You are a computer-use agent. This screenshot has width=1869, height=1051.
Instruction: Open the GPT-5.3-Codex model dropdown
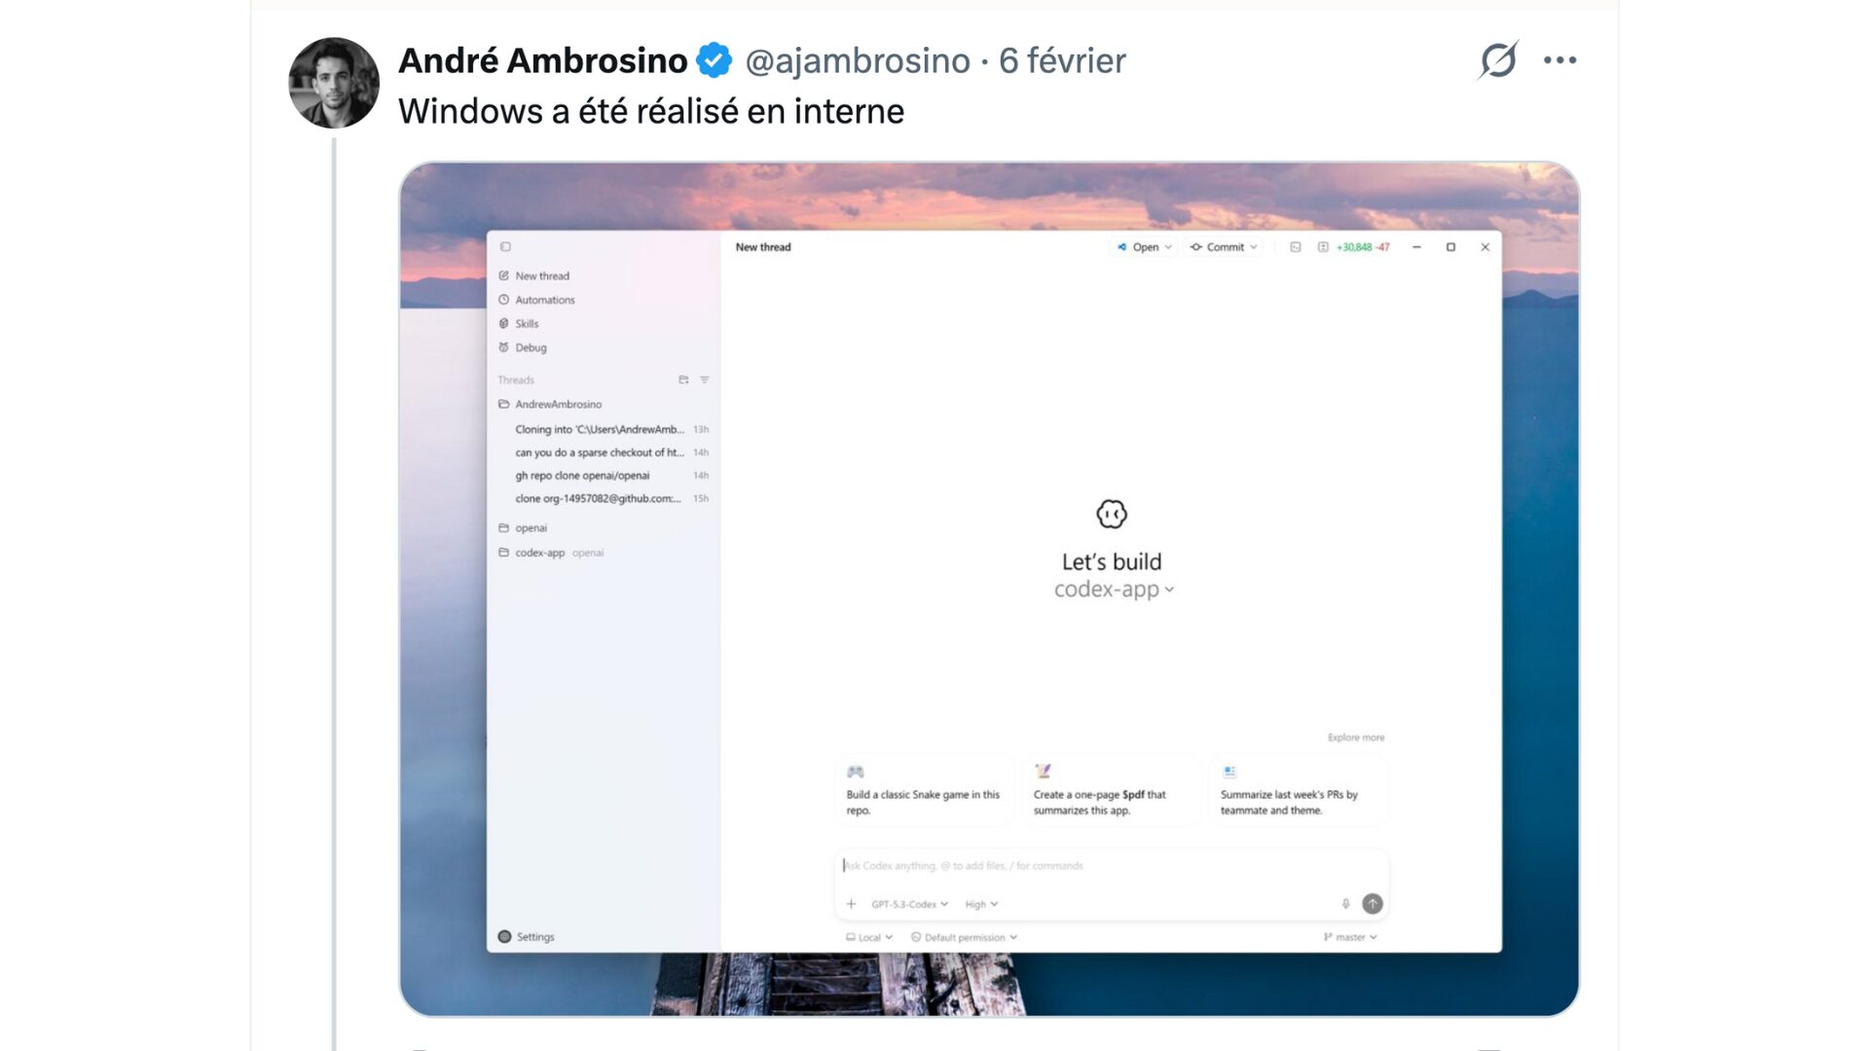(x=909, y=904)
